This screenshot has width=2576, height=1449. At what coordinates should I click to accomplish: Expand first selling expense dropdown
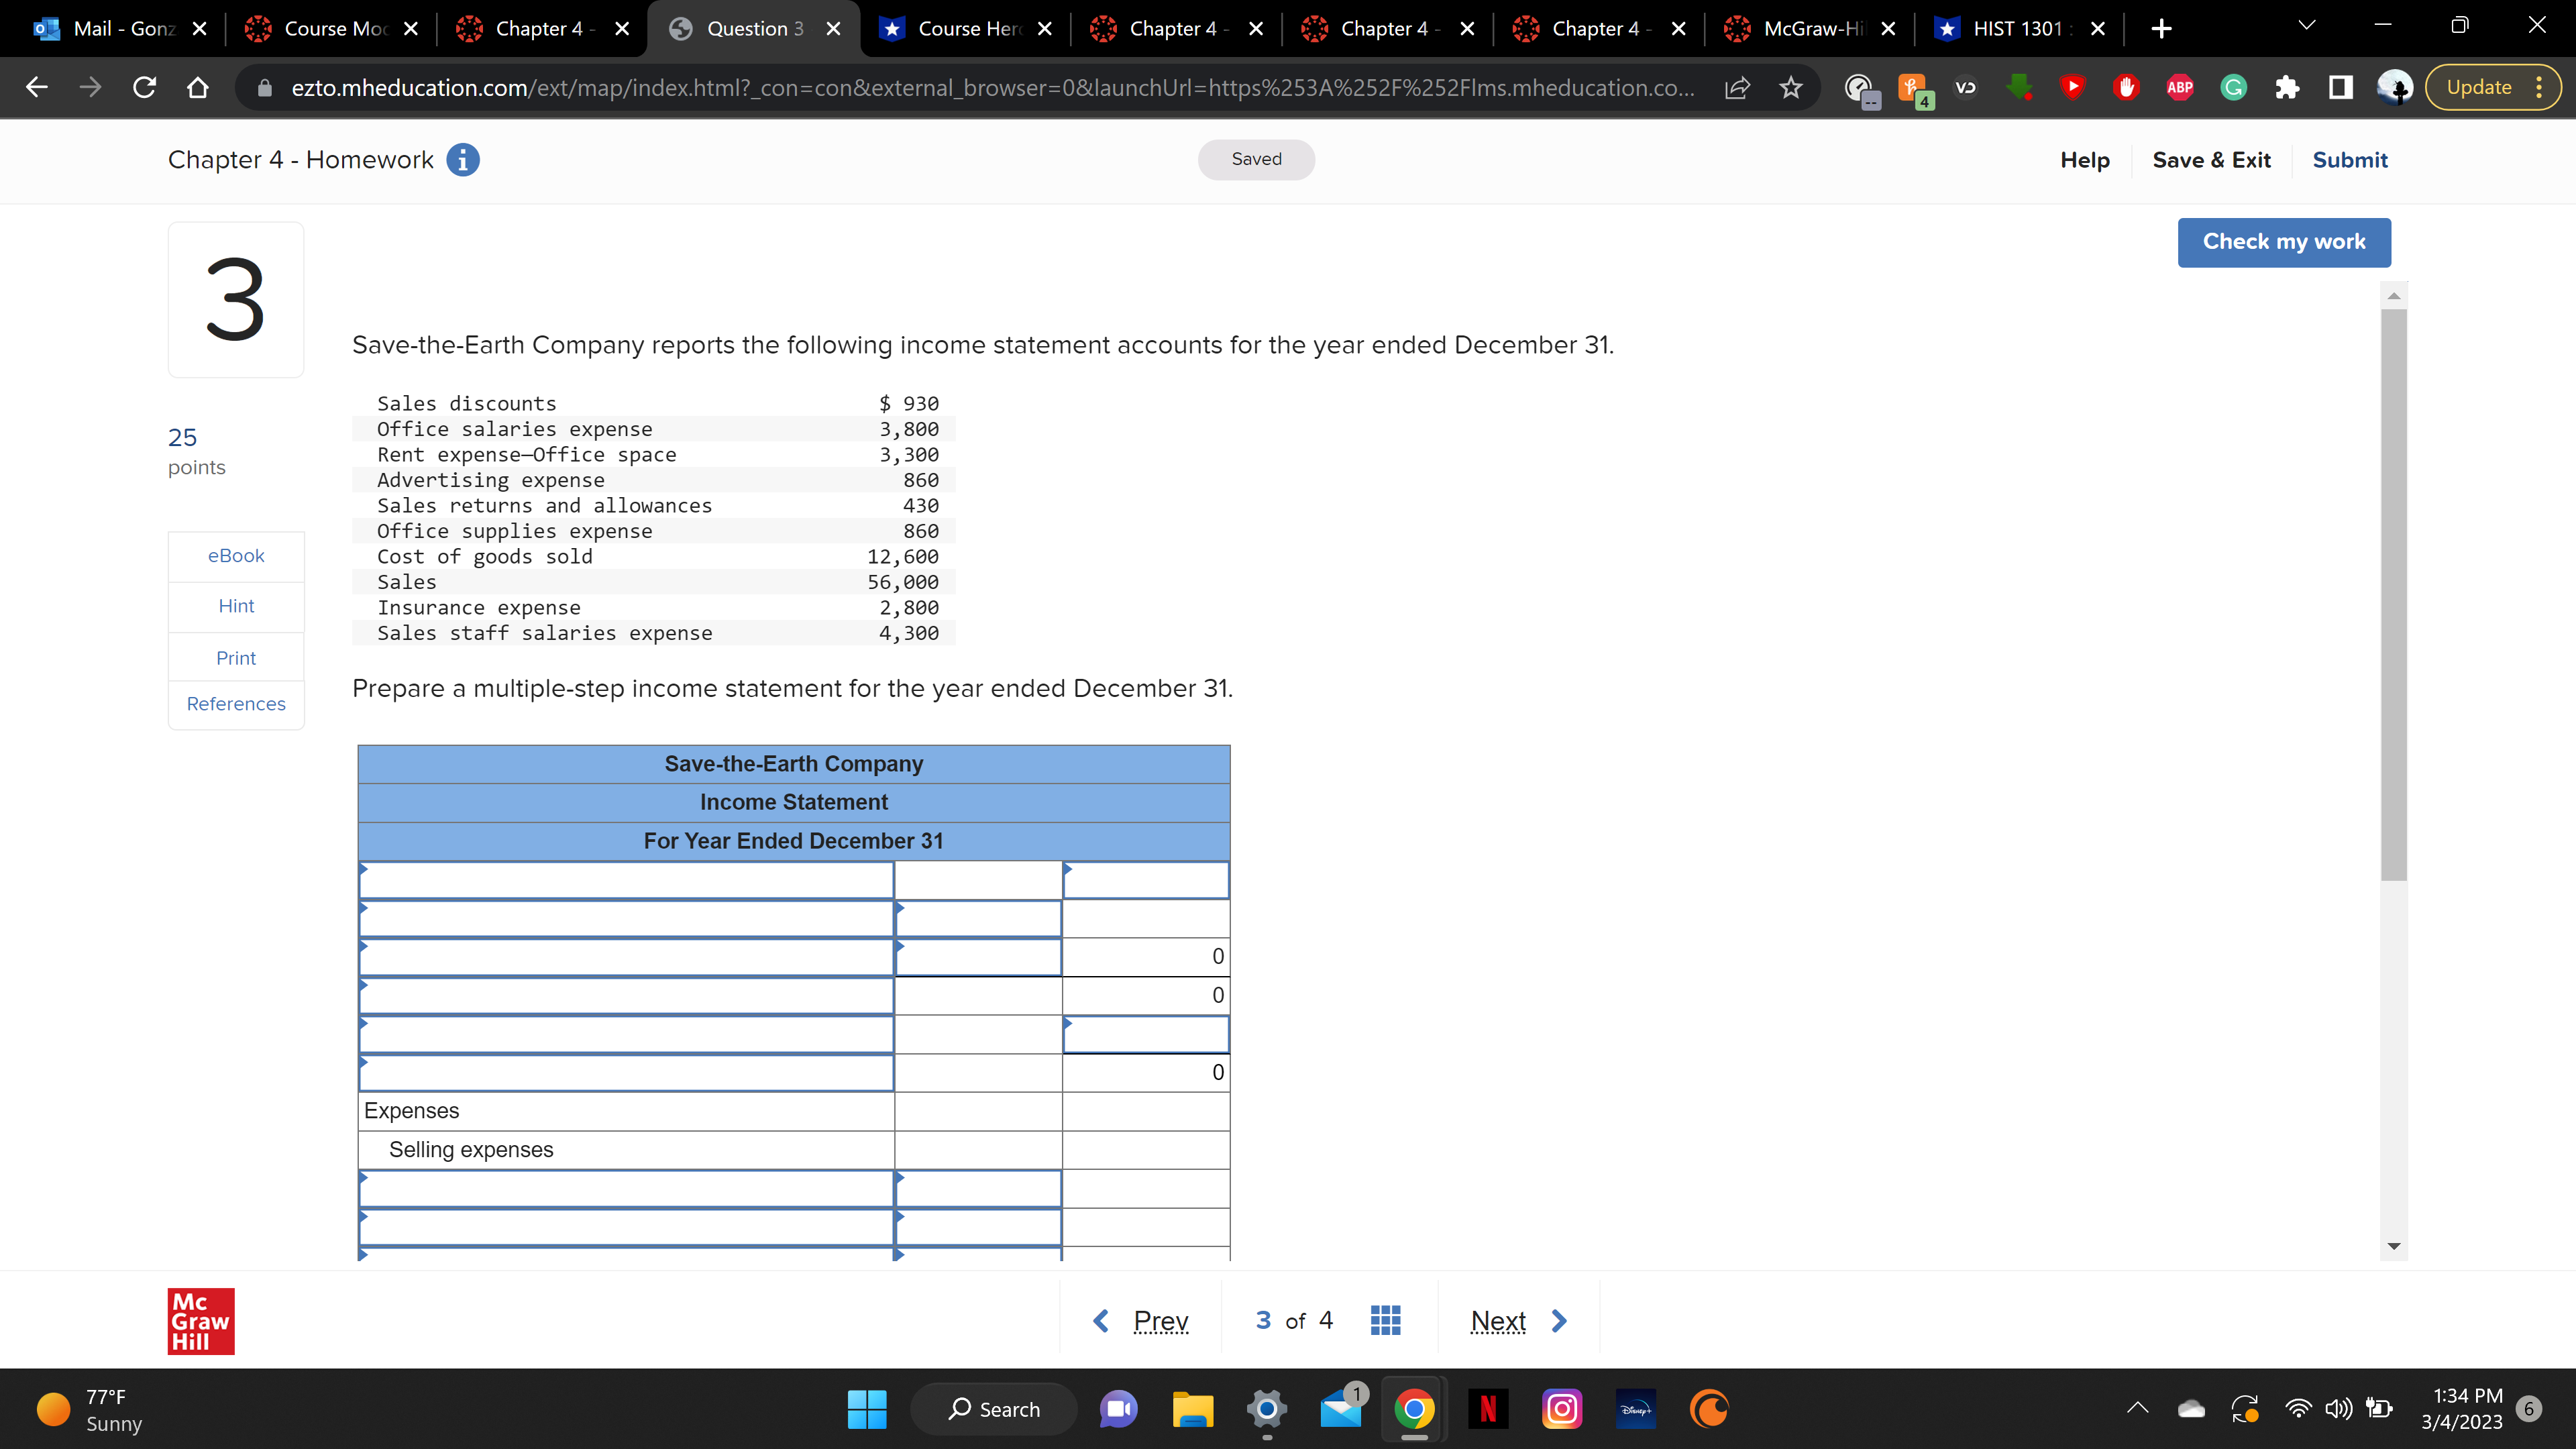pos(625,1189)
